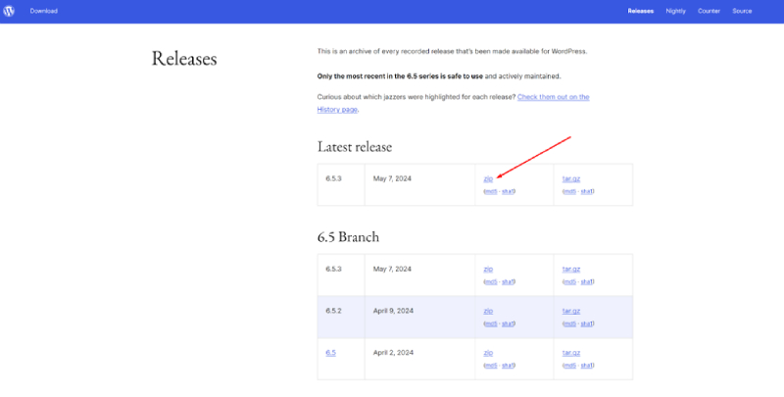The image size is (784, 397).
Task: Open the Nightly nav item
Action: tap(675, 11)
